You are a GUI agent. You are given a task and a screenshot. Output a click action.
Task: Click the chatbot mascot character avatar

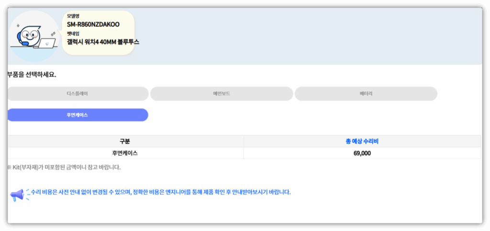pos(30,37)
